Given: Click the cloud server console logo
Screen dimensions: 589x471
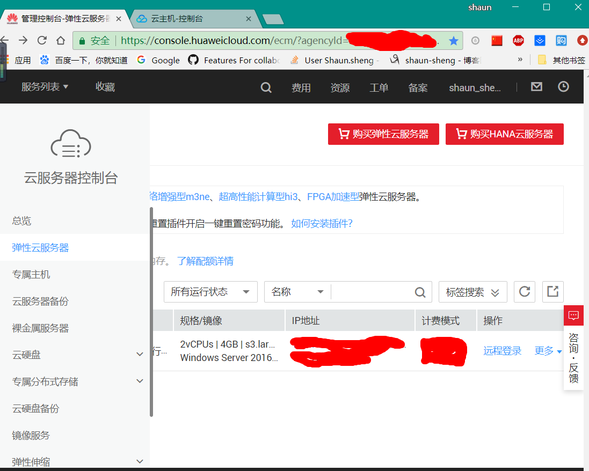Looking at the screenshot, I should [x=71, y=143].
